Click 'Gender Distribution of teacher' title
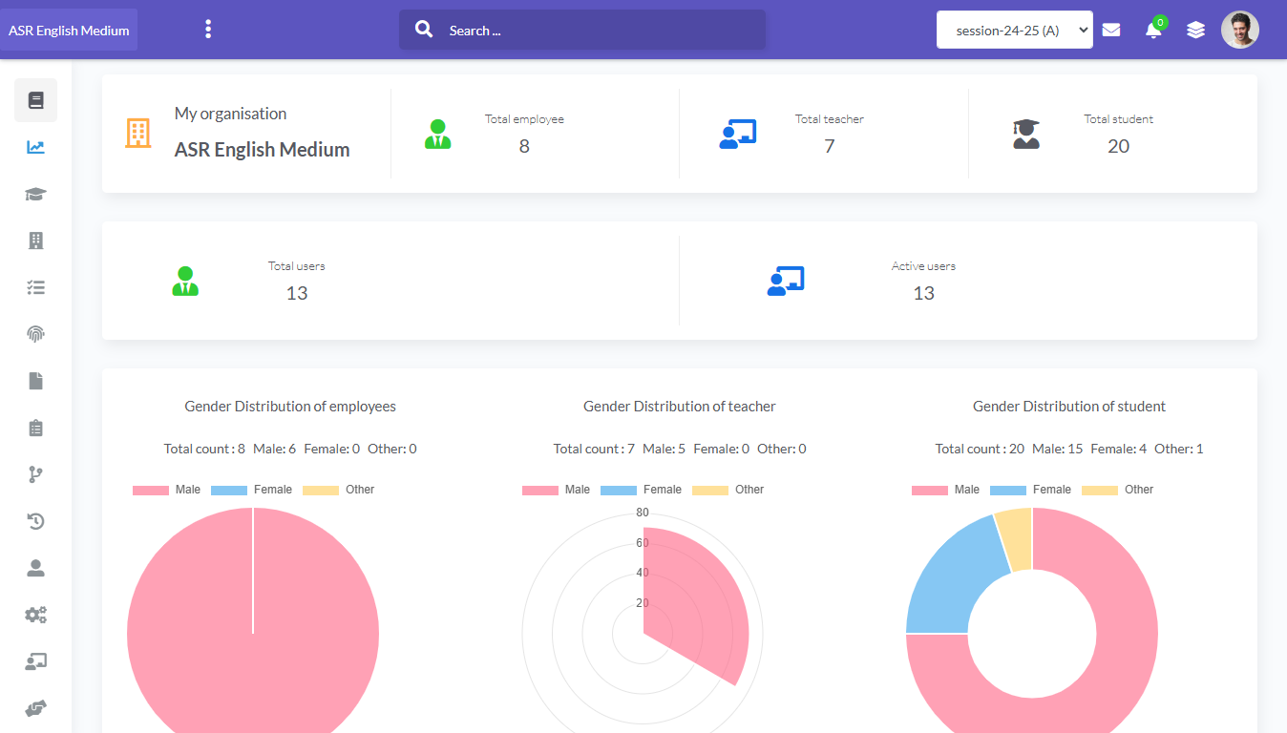Viewport: 1287px width, 733px height. coord(680,407)
